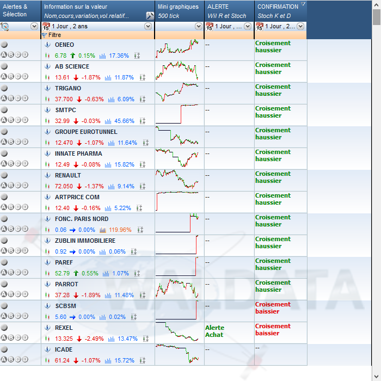Screen dimensions: 381x381
Task: Toggle selection B for SMTPC
Action: 11,120
